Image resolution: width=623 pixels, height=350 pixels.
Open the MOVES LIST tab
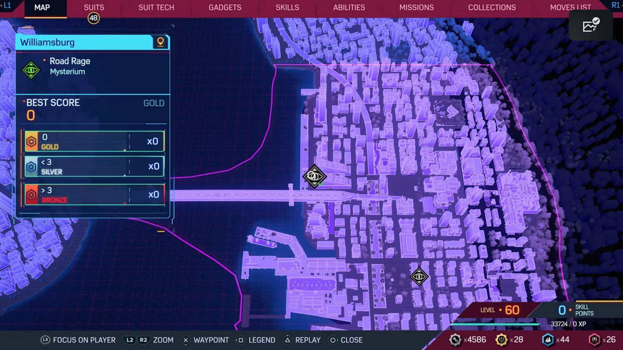pyautogui.click(x=570, y=7)
